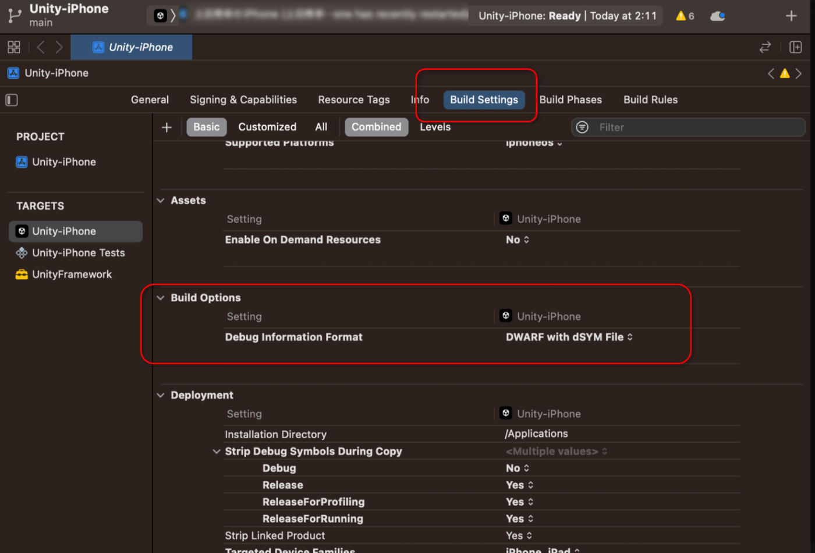The width and height of the screenshot is (815, 553).
Task: Open the Build Phases tab
Action: (570, 100)
